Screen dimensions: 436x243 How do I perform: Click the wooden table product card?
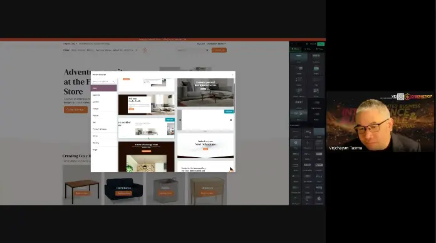point(81,185)
